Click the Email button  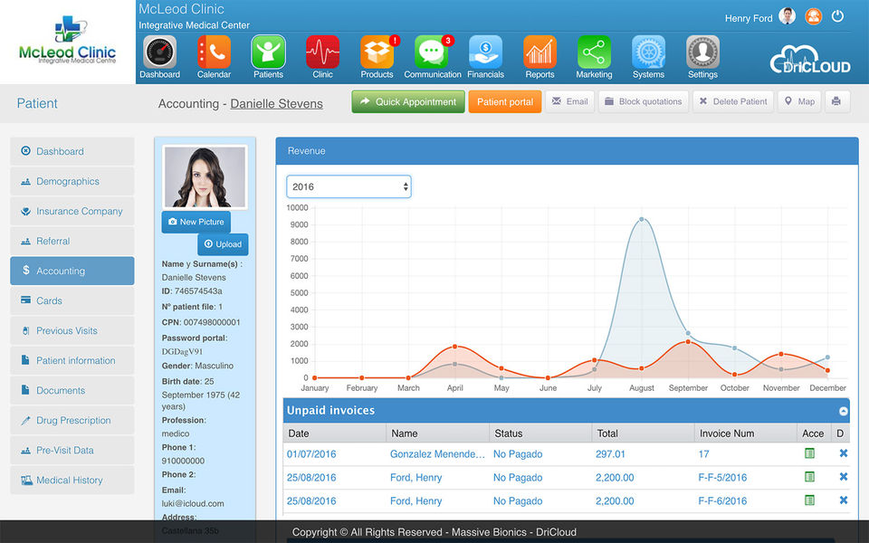[570, 102]
